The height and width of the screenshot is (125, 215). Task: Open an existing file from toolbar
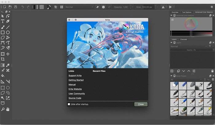tap(10, 7)
